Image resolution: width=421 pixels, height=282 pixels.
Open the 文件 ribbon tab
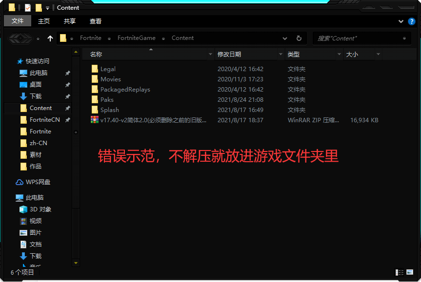(x=18, y=21)
